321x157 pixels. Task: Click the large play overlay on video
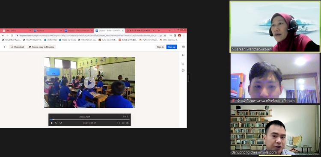pyautogui.click(x=89, y=83)
